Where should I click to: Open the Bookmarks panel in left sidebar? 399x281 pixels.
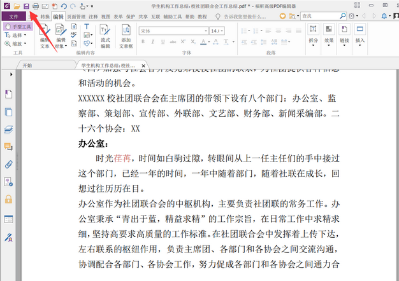(x=9, y=95)
